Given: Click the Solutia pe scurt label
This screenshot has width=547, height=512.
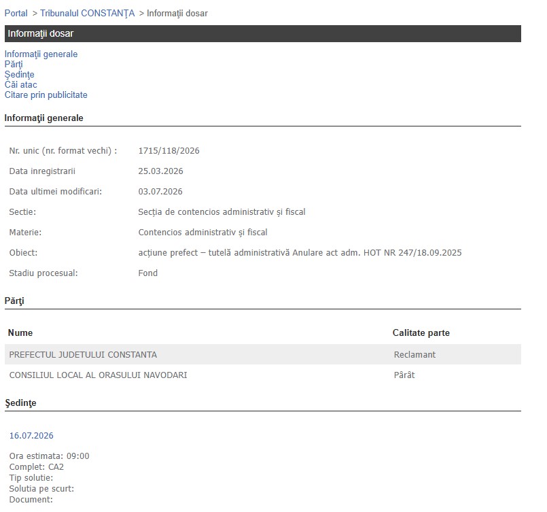Looking at the screenshot, I should (41, 489).
